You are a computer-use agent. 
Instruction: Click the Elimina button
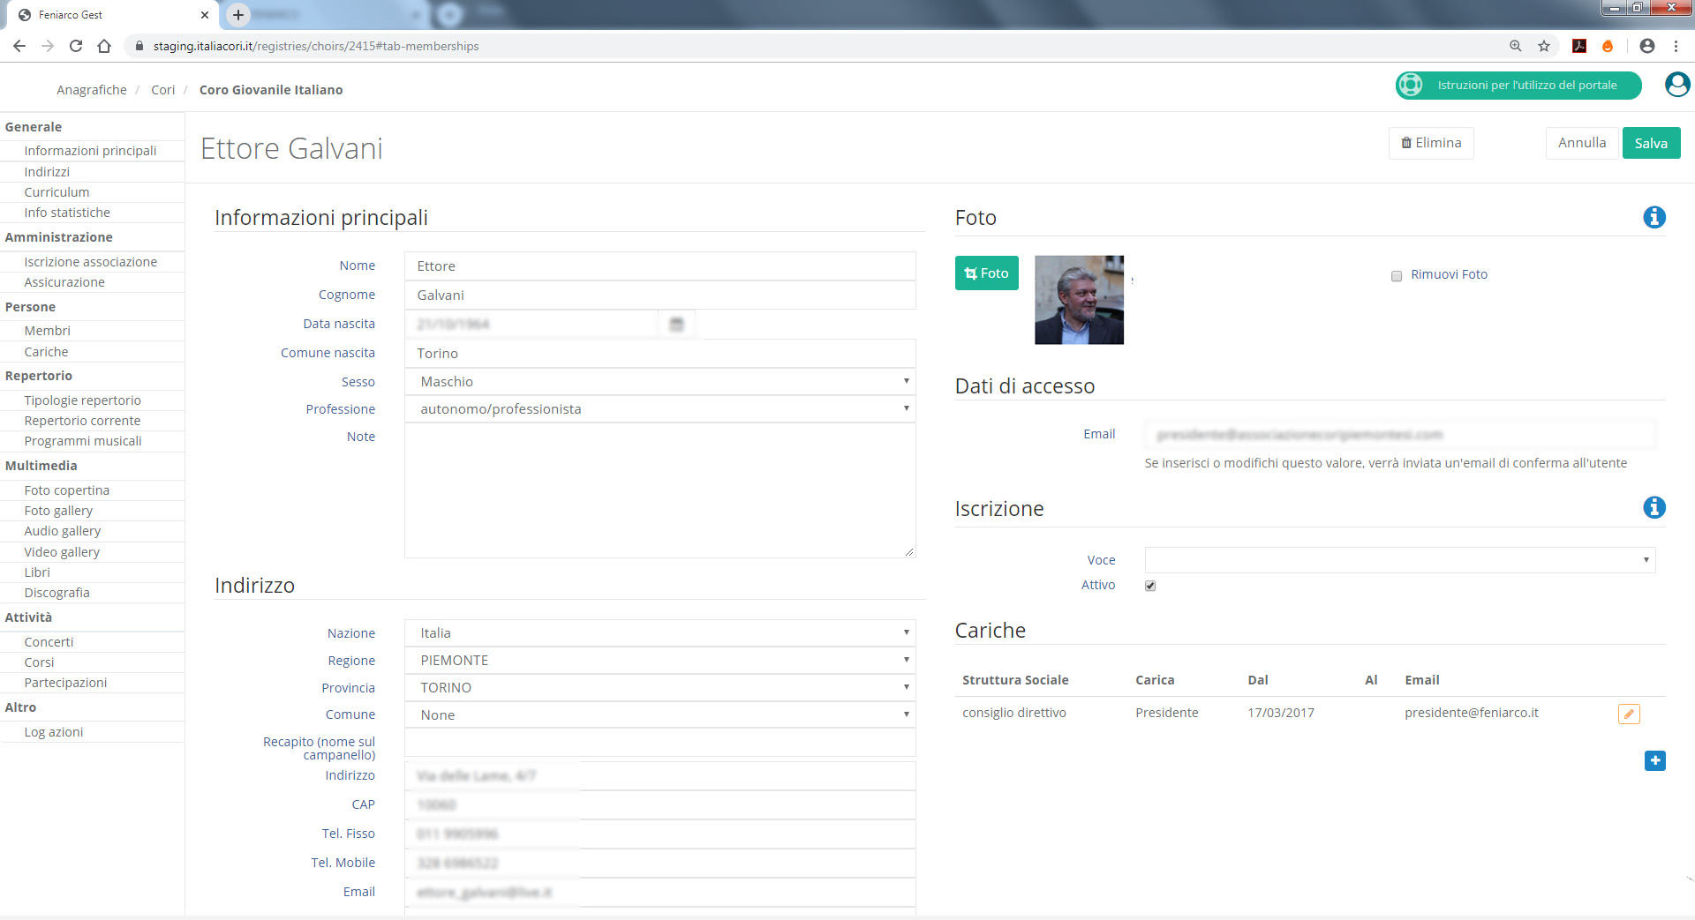tap(1431, 143)
